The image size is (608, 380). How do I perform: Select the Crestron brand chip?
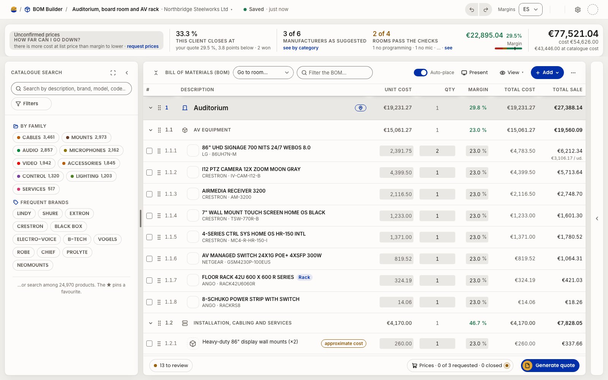pyautogui.click(x=30, y=226)
